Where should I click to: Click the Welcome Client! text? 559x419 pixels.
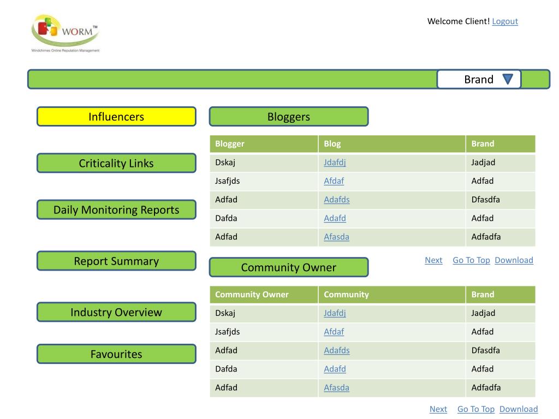tap(459, 21)
